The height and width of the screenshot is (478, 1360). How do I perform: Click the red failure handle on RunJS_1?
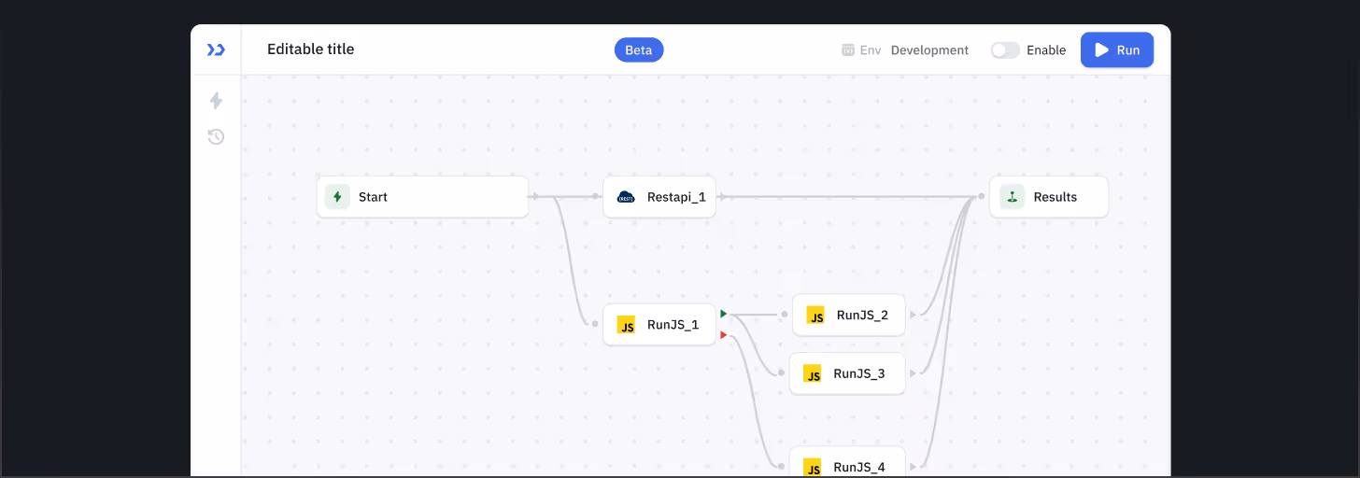723,335
